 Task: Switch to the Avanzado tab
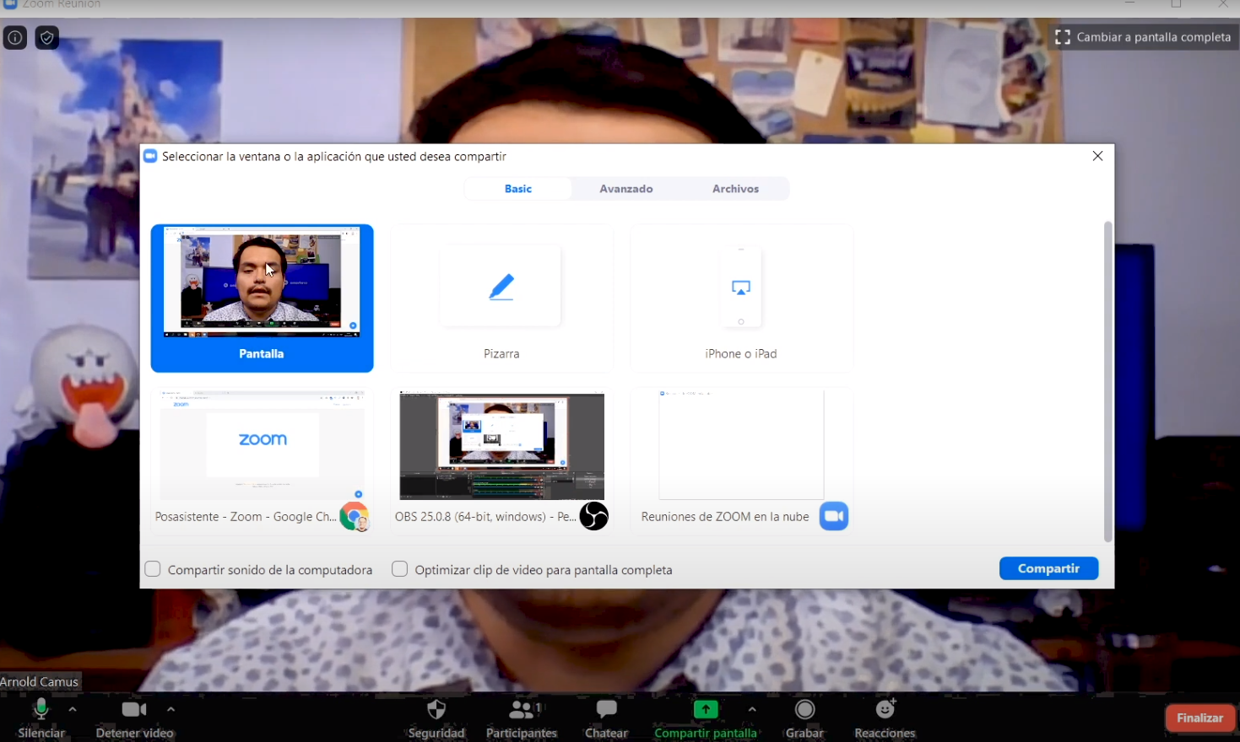pos(625,189)
